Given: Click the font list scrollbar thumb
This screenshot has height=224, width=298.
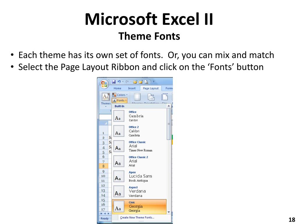Looking at the screenshot, I should click(168, 124).
